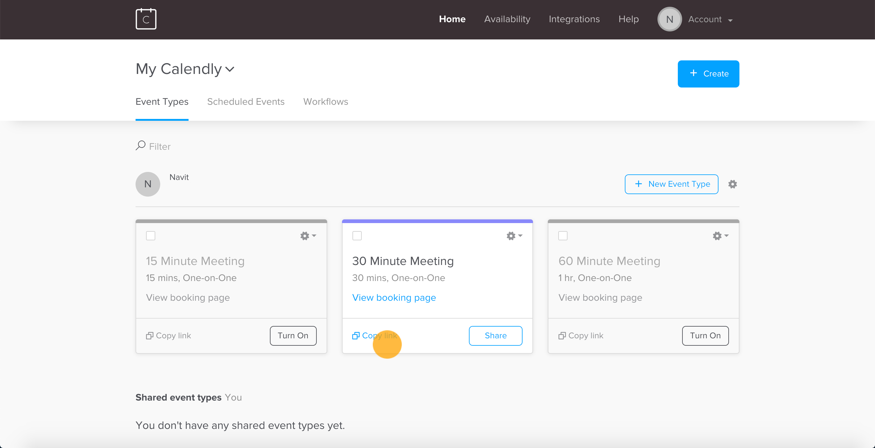The height and width of the screenshot is (448, 875).
Task: Open the 30 Minute Meeting title
Action: [403, 261]
